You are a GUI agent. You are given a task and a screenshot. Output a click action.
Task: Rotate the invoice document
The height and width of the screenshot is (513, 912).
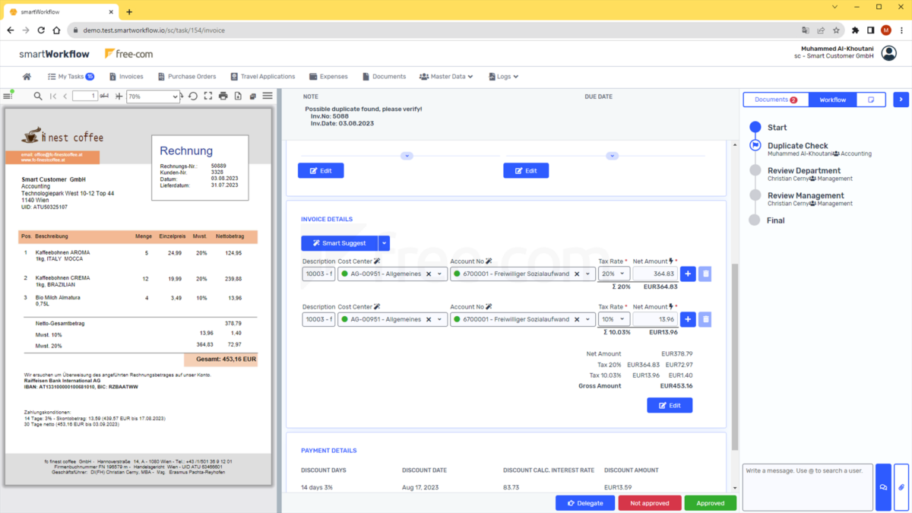[194, 97]
